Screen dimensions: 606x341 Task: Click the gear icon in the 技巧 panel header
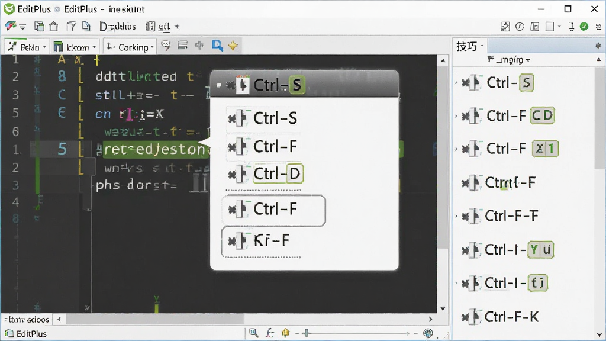pyautogui.click(x=598, y=46)
